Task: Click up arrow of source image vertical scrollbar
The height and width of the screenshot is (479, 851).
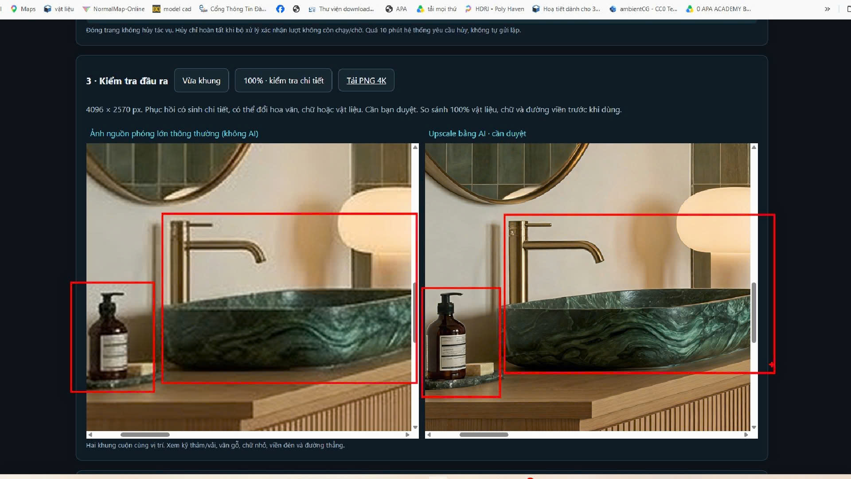Action: (x=415, y=147)
